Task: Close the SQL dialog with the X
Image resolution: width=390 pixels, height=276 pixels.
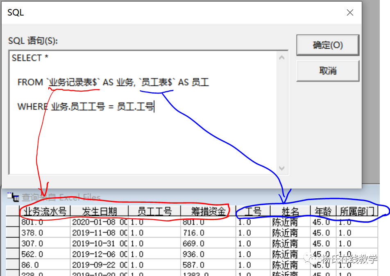Action: coord(350,13)
